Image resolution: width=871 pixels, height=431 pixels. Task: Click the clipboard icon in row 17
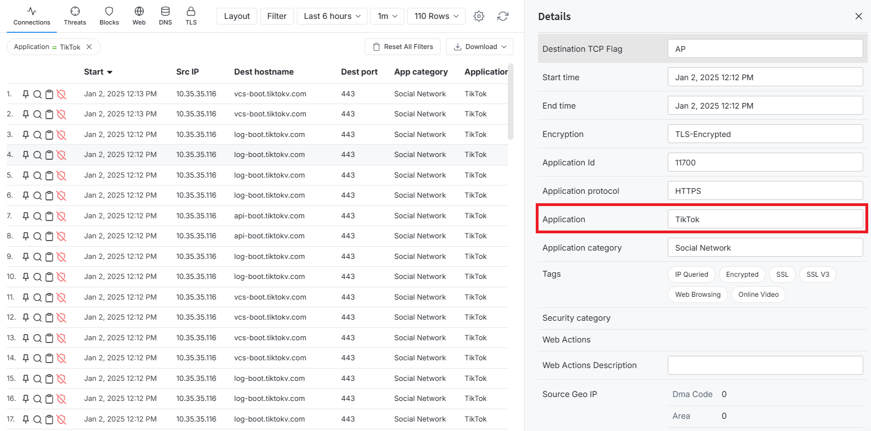[49, 419]
